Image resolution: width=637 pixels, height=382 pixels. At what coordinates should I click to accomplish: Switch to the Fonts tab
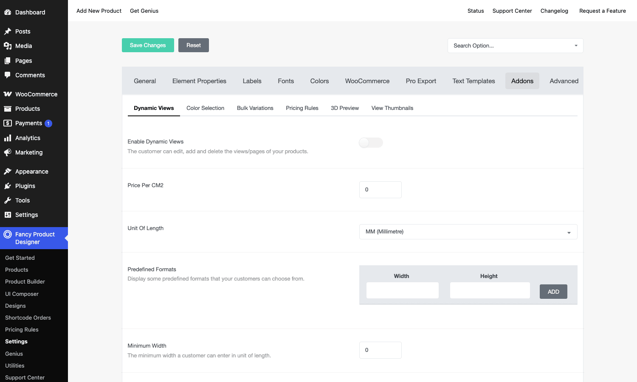tap(286, 81)
